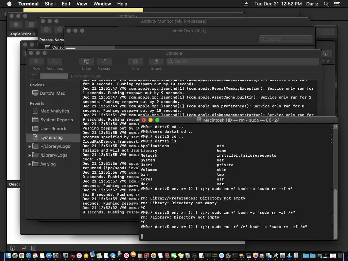
Task: Expand the ~/Library/Logs disclosure triangle
Action: click(30, 146)
